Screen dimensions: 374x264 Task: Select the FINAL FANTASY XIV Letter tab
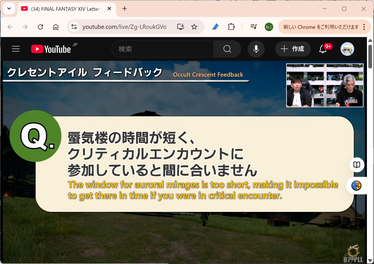67,9
